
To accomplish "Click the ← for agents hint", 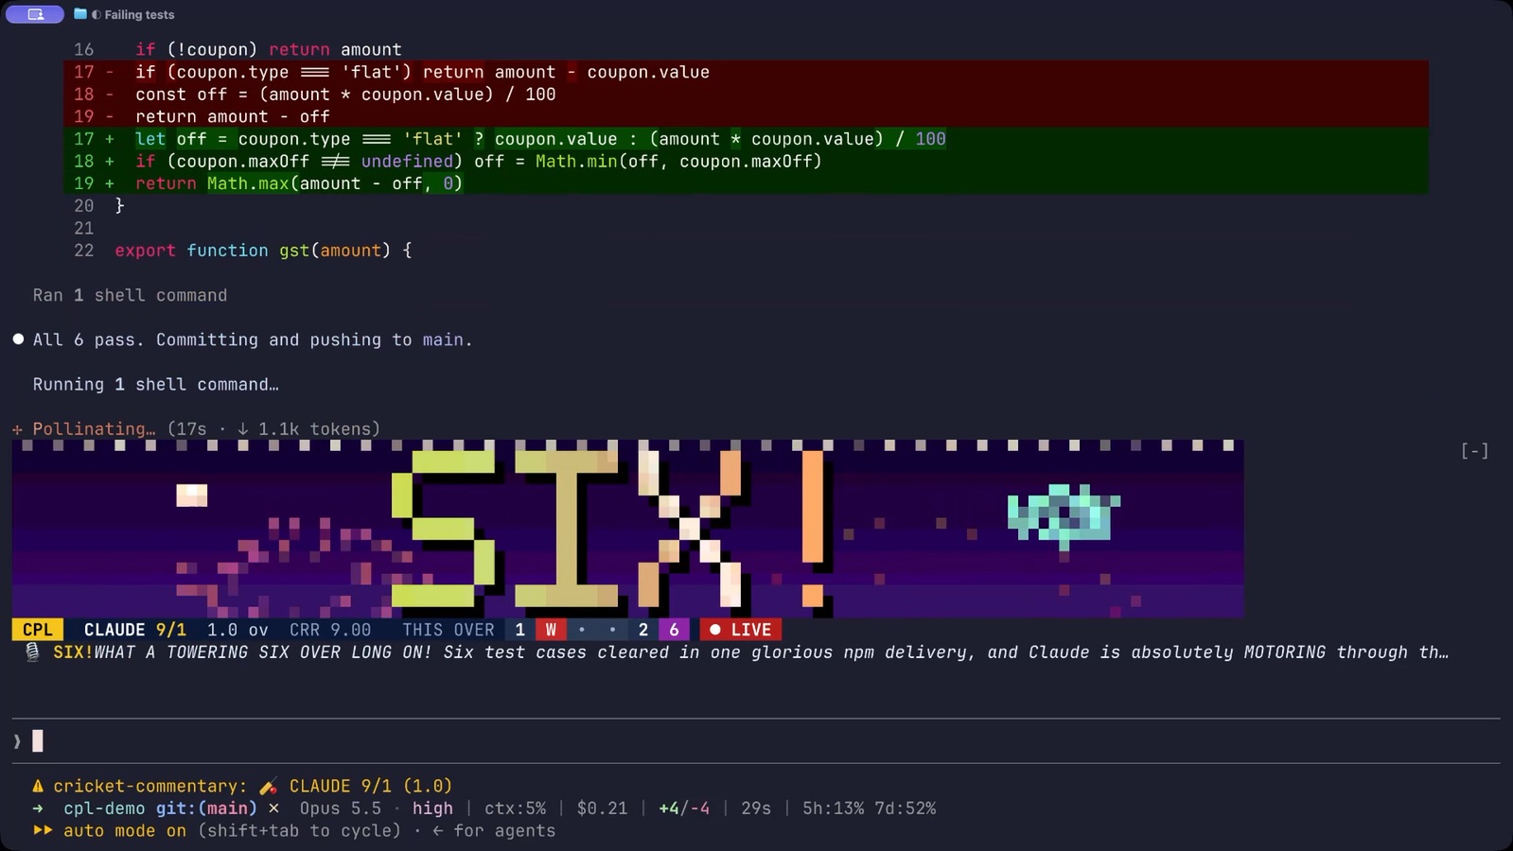I will [494, 830].
